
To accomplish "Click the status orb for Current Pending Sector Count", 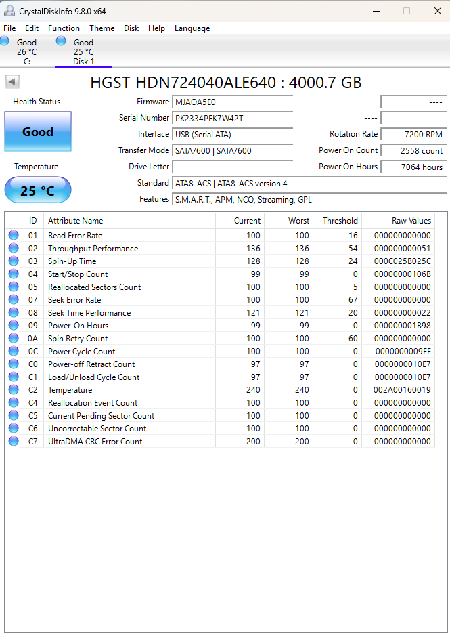I will [14, 415].
